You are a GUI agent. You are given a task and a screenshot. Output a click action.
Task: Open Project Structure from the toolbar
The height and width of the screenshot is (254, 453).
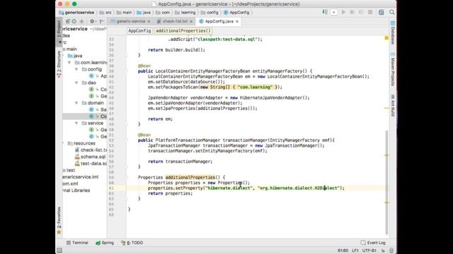[x=382, y=13]
